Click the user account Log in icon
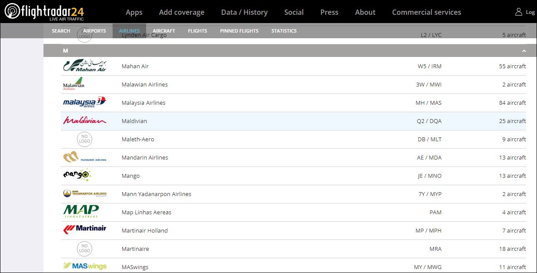 [x=518, y=12]
